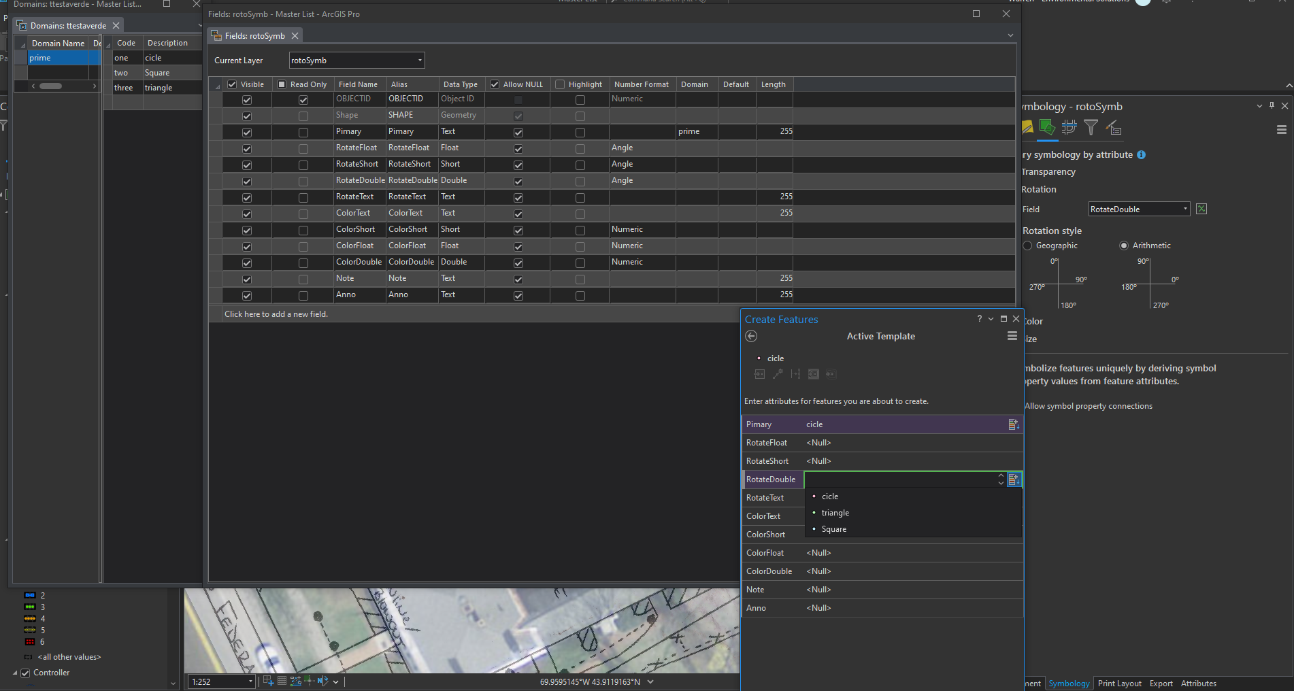Image resolution: width=1294 pixels, height=691 pixels.
Task: Enable Highlight for the Pimary field
Action: pos(580,132)
